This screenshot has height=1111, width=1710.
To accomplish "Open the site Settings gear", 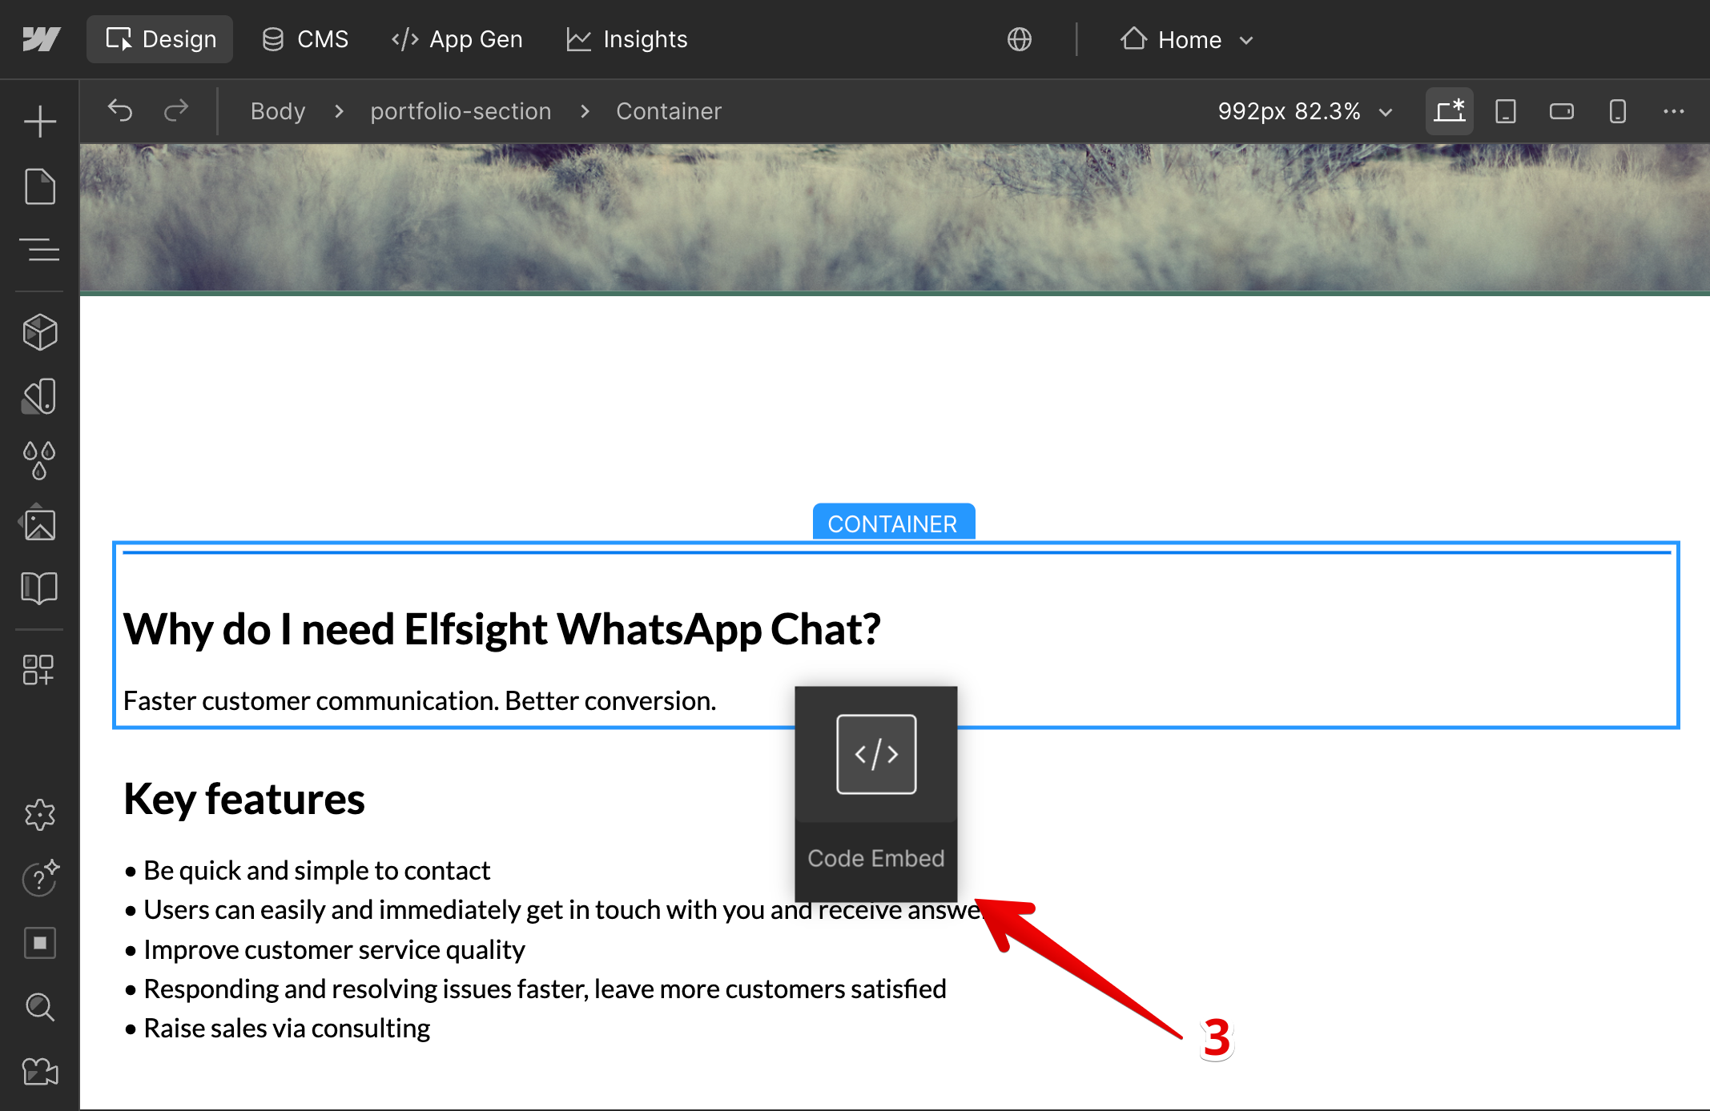I will (x=39, y=815).
